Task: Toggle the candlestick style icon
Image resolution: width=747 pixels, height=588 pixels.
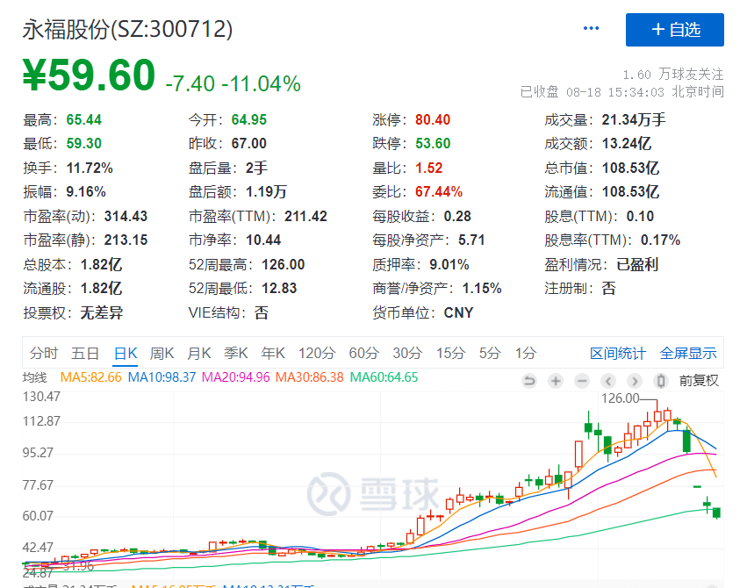Action: 661,380
